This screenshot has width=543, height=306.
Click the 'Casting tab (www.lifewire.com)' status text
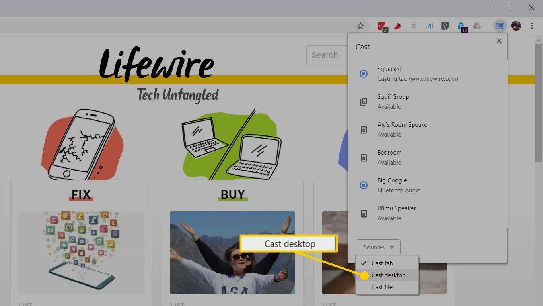pos(418,79)
